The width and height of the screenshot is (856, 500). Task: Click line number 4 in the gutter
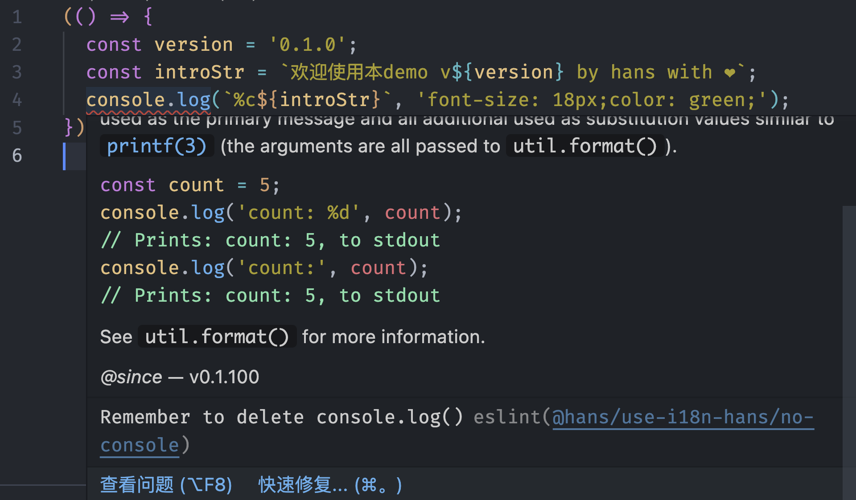click(17, 100)
